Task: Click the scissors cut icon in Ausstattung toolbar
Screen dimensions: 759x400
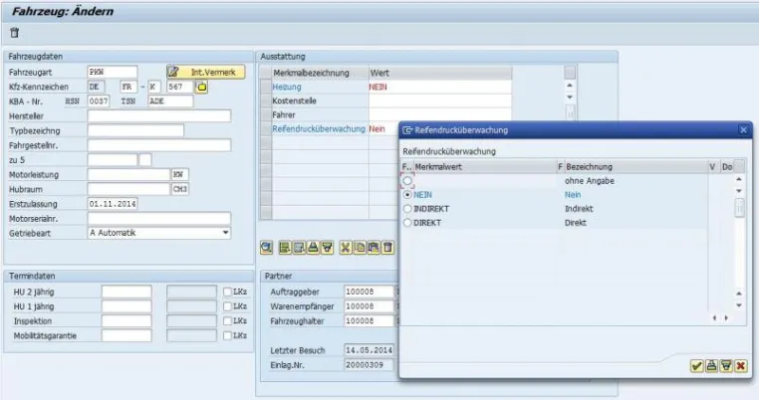Action: (345, 248)
